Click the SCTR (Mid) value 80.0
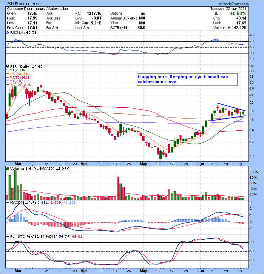 coord(141,28)
